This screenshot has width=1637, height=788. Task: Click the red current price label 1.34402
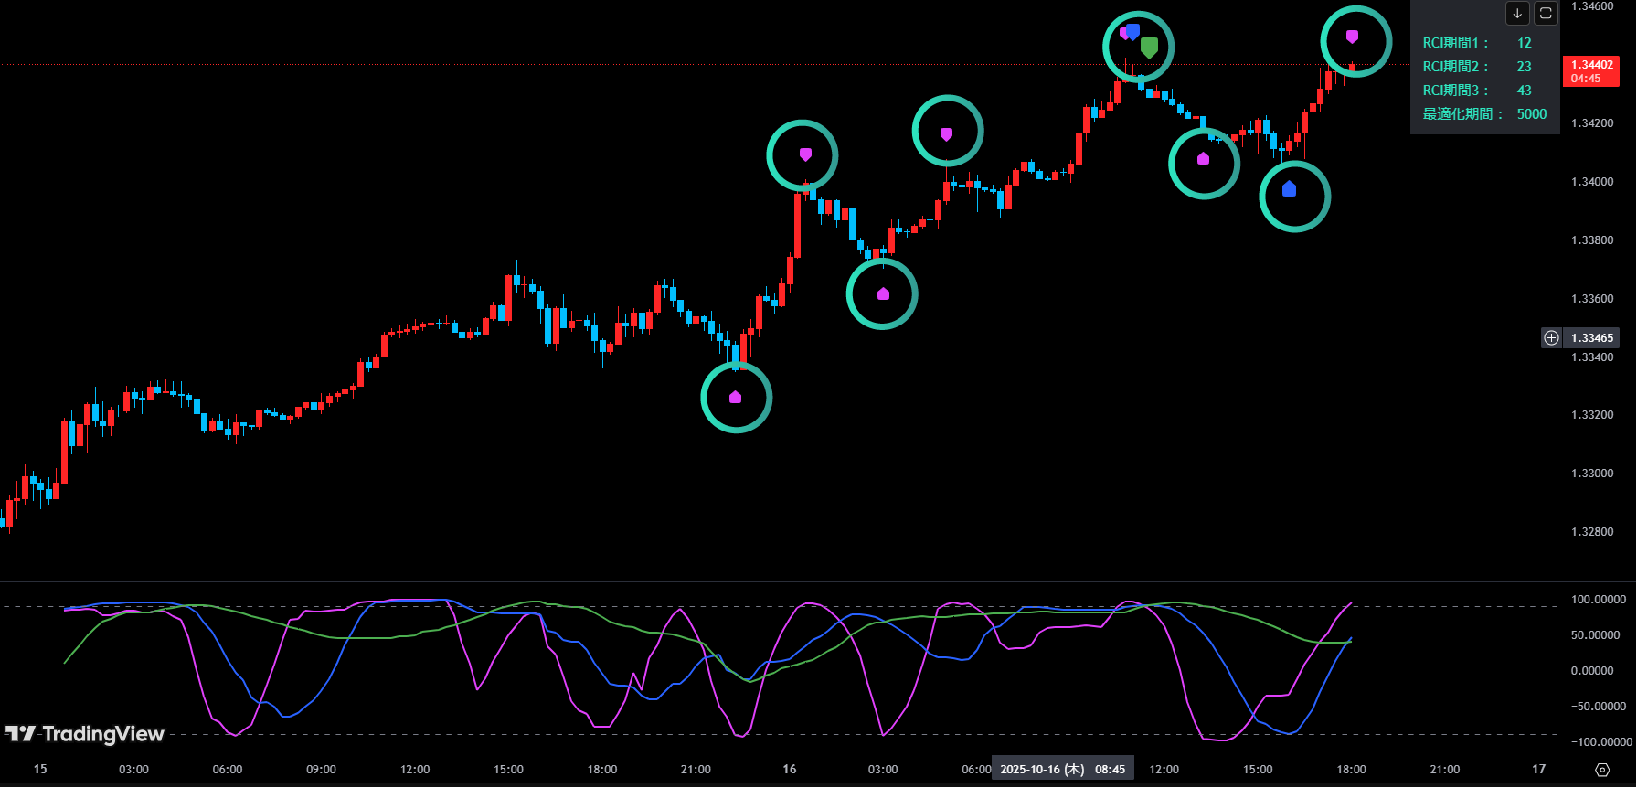click(1591, 70)
